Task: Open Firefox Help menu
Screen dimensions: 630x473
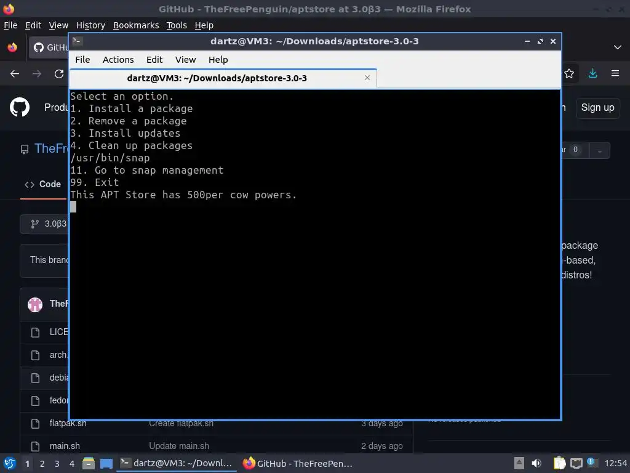Action: [204, 25]
